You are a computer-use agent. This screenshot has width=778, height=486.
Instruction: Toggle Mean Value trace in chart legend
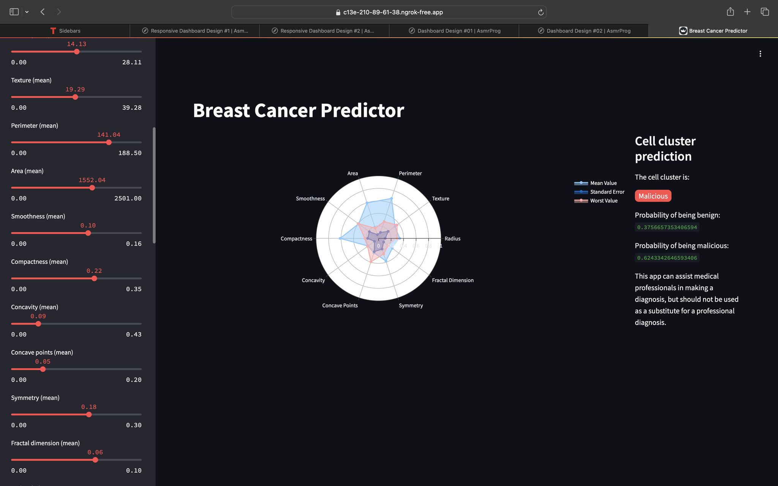point(603,183)
